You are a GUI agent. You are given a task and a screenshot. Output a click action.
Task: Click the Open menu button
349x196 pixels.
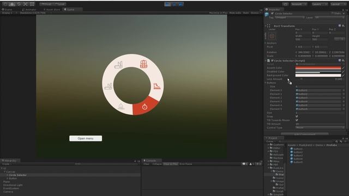[86, 138]
